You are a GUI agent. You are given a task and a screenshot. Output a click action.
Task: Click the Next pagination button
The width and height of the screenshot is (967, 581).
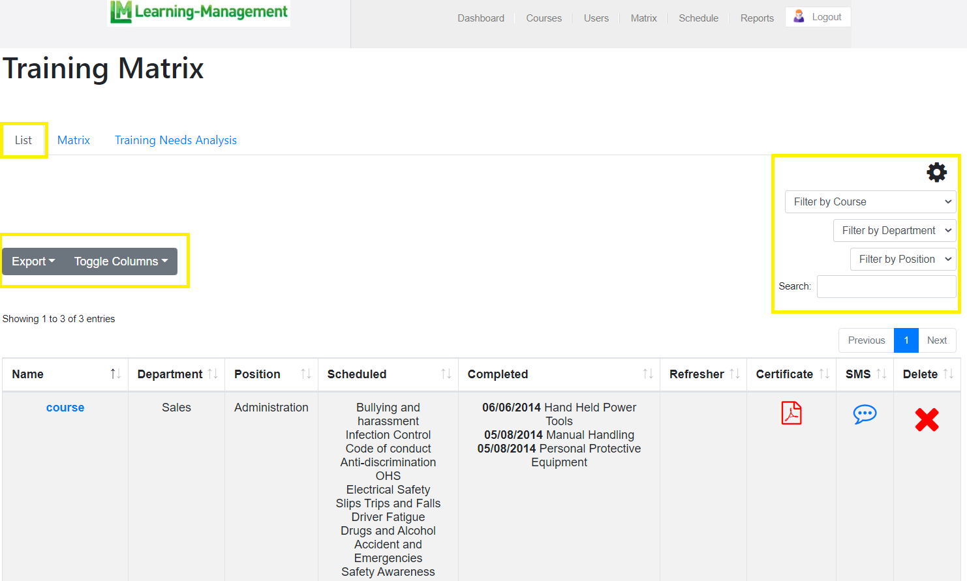[x=936, y=340]
